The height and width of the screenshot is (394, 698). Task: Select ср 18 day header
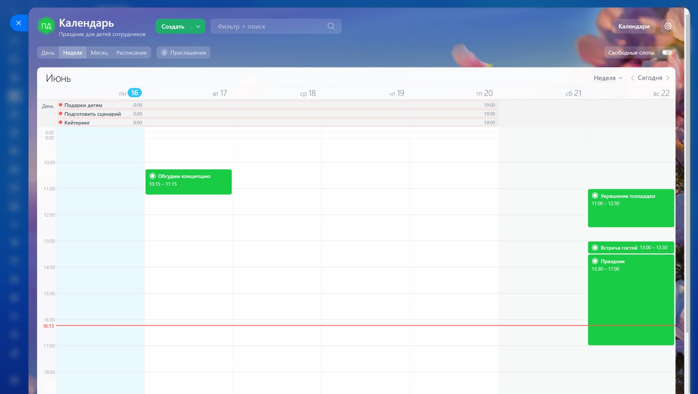(308, 93)
